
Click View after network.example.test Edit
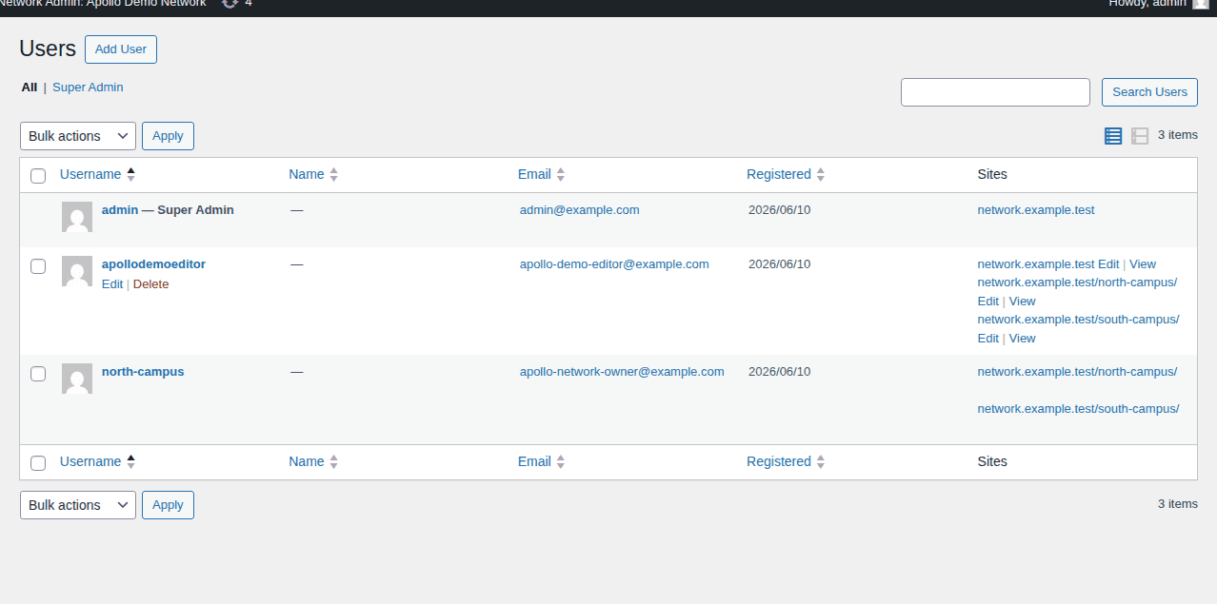point(1143,264)
